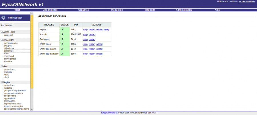The height and width of the screenshot is (115, 257).
Task: Click the Rechercher search field
Action: pos(15,25)
